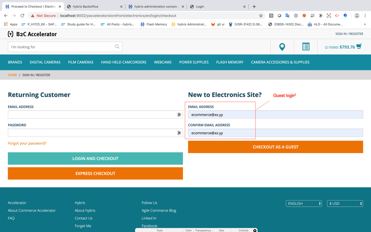The height and width of the screenshot is (232, 371).
Task: Reload the page in browser
Action: [22, 16]
